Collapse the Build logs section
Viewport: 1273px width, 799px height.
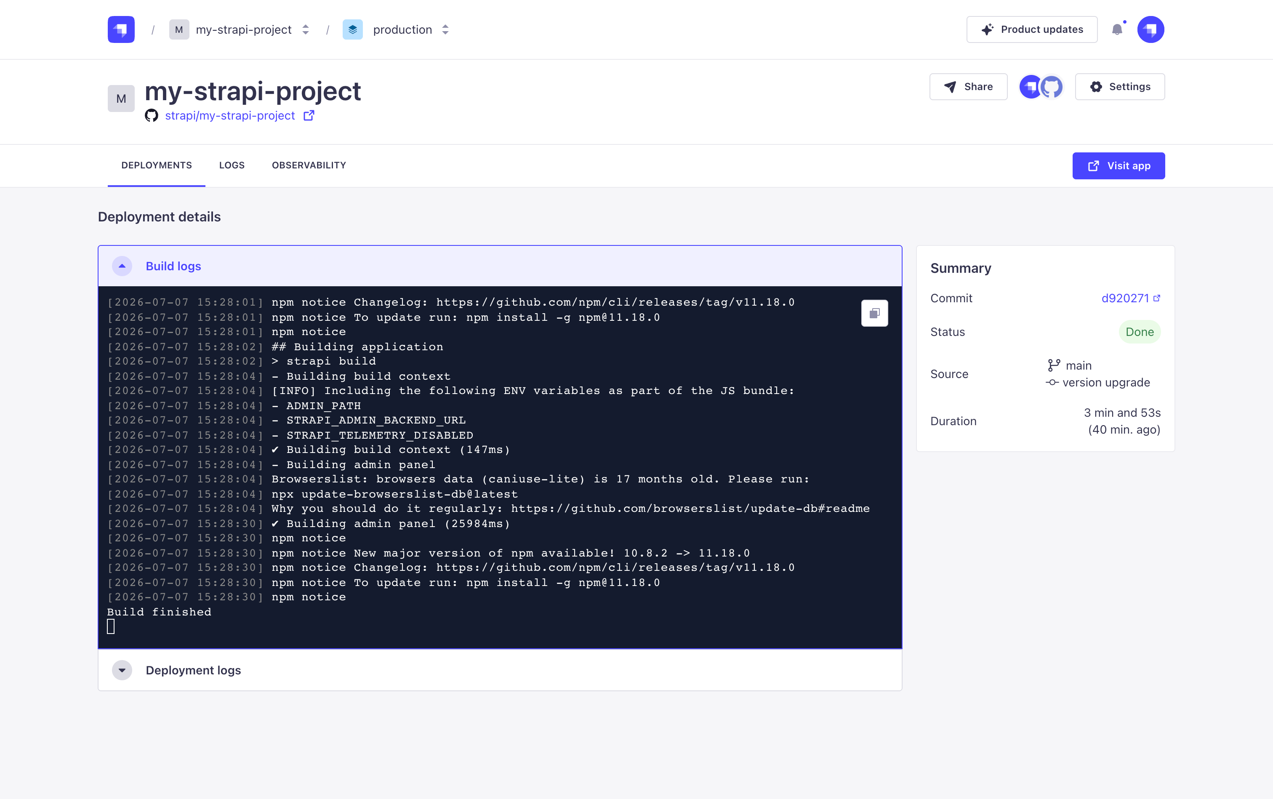(x=122, y=266)
